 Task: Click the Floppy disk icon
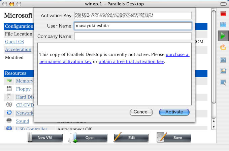(9, 89)
